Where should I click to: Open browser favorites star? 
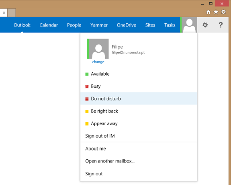(x=216, y=12)
